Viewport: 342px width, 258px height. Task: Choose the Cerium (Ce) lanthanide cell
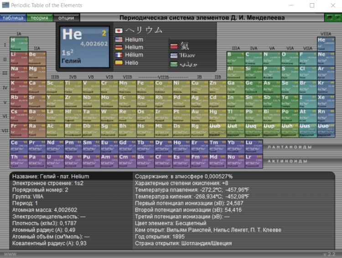point(19,147)
